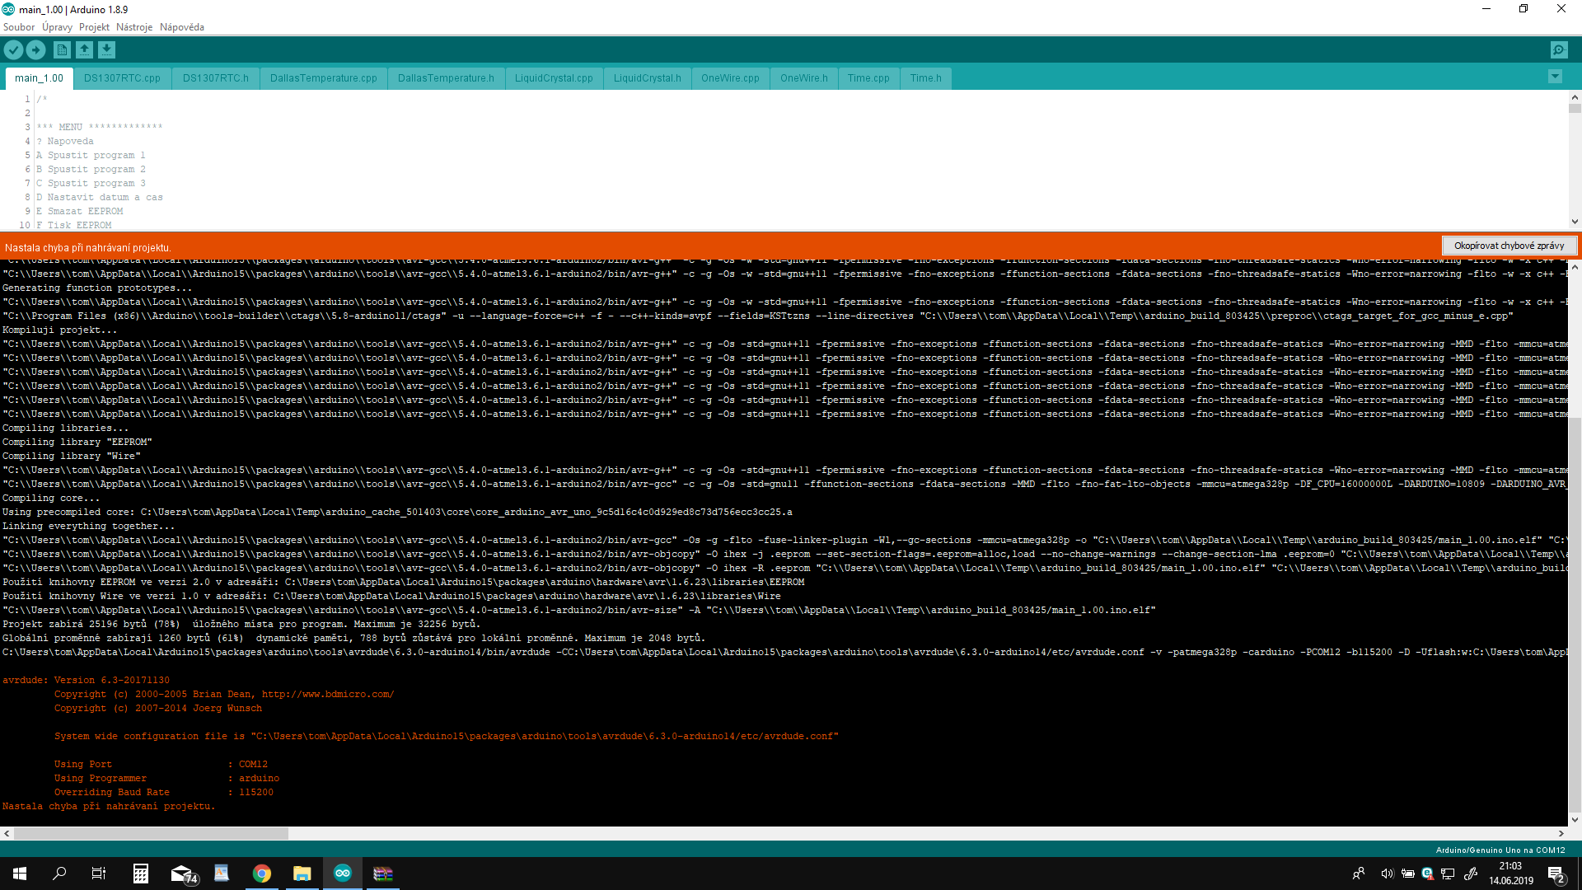The height and width of the screenshot is (890, 1582).
Task: Click the Open sketch up-arrow icon
Action: pos(84,50)
